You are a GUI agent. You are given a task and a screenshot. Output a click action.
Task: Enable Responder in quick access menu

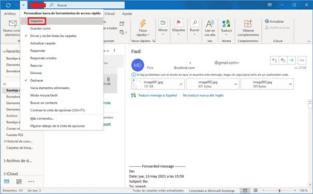[x=62, y=51]
